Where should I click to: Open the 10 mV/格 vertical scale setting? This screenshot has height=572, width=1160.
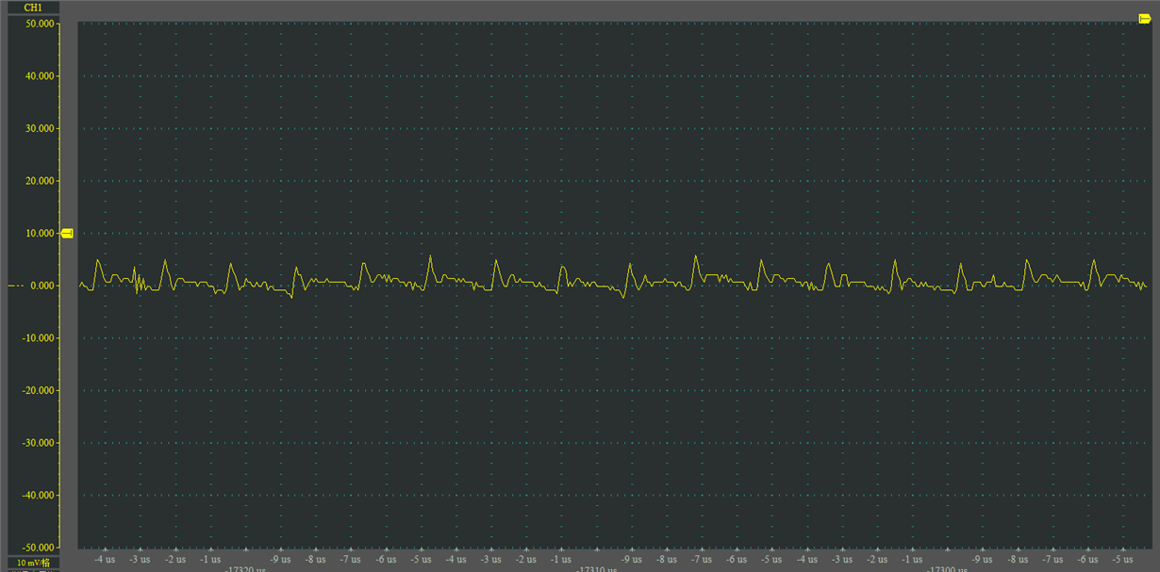[x=32, y=563]
